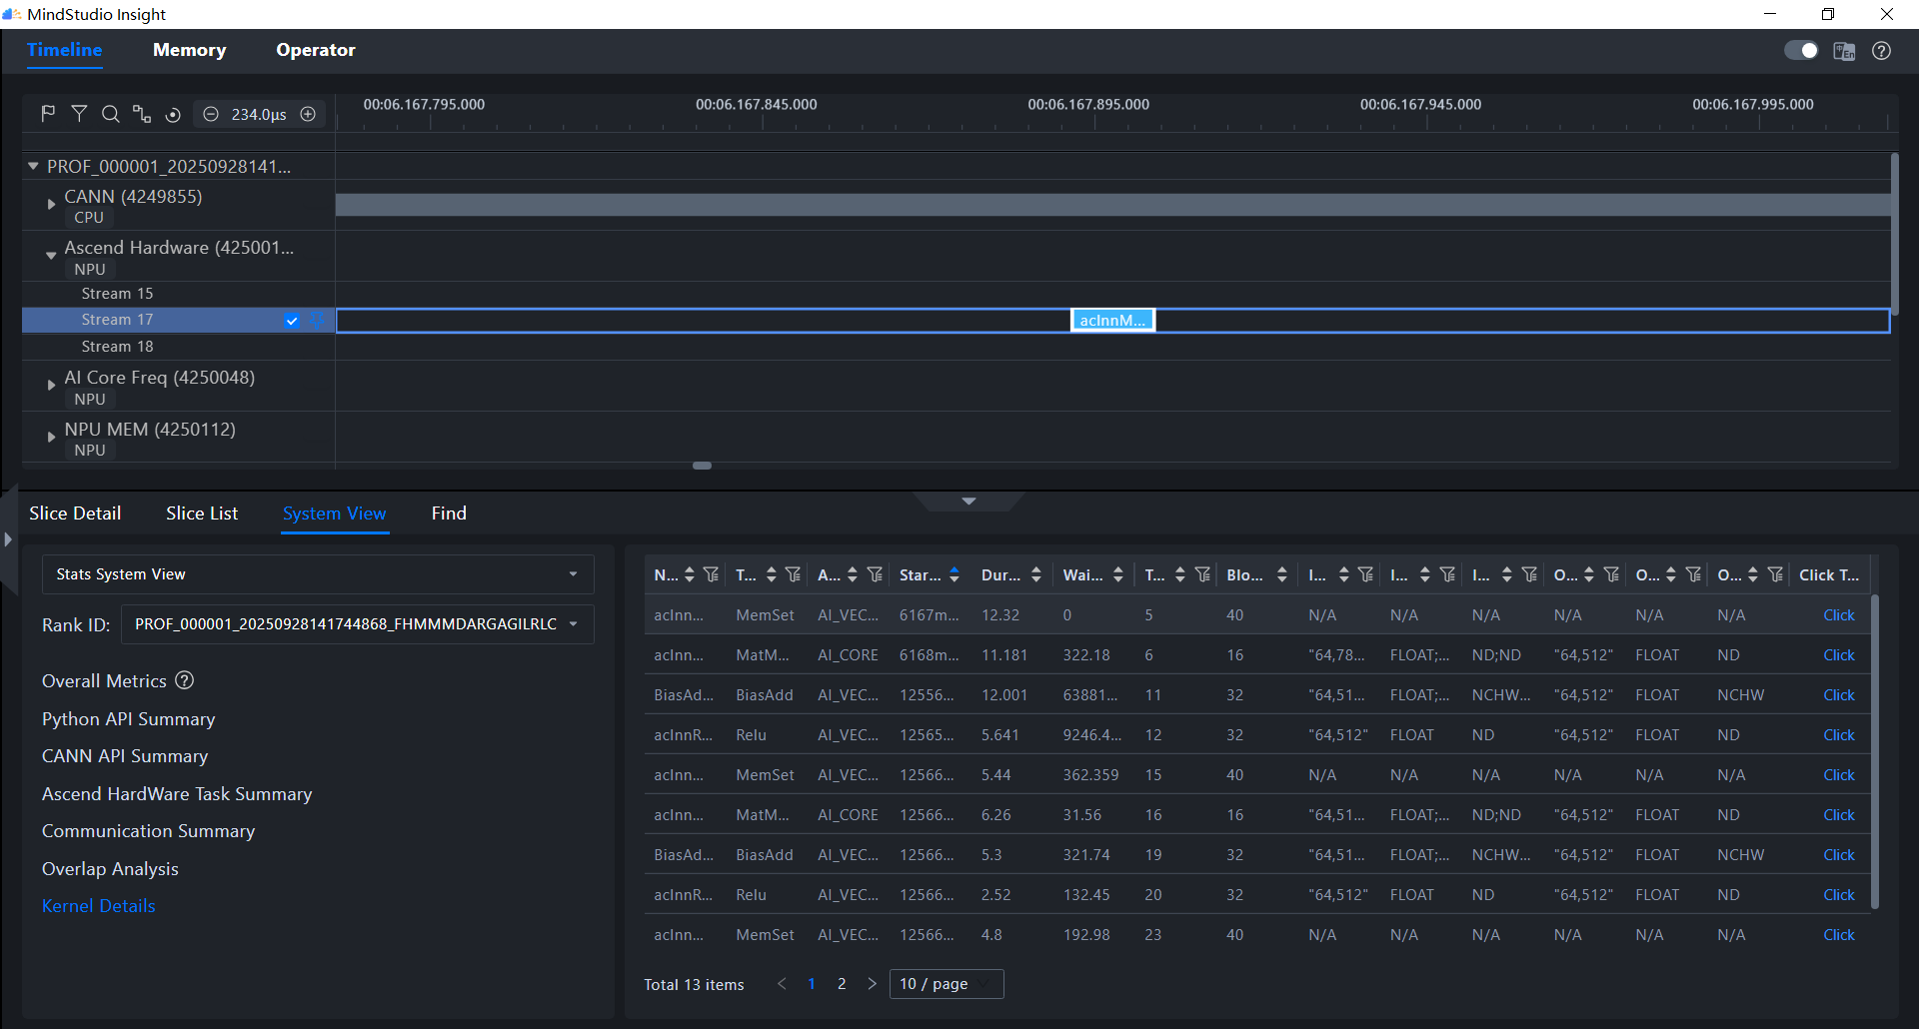Screen dimensions: 1919x1029
Task: Select the aclnnM slice on Stream 17
Action: [x=1112, y=321]
